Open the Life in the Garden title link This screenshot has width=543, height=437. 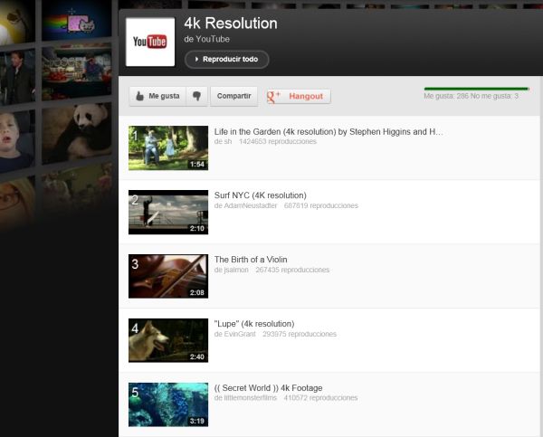click(x=329, y=131)
